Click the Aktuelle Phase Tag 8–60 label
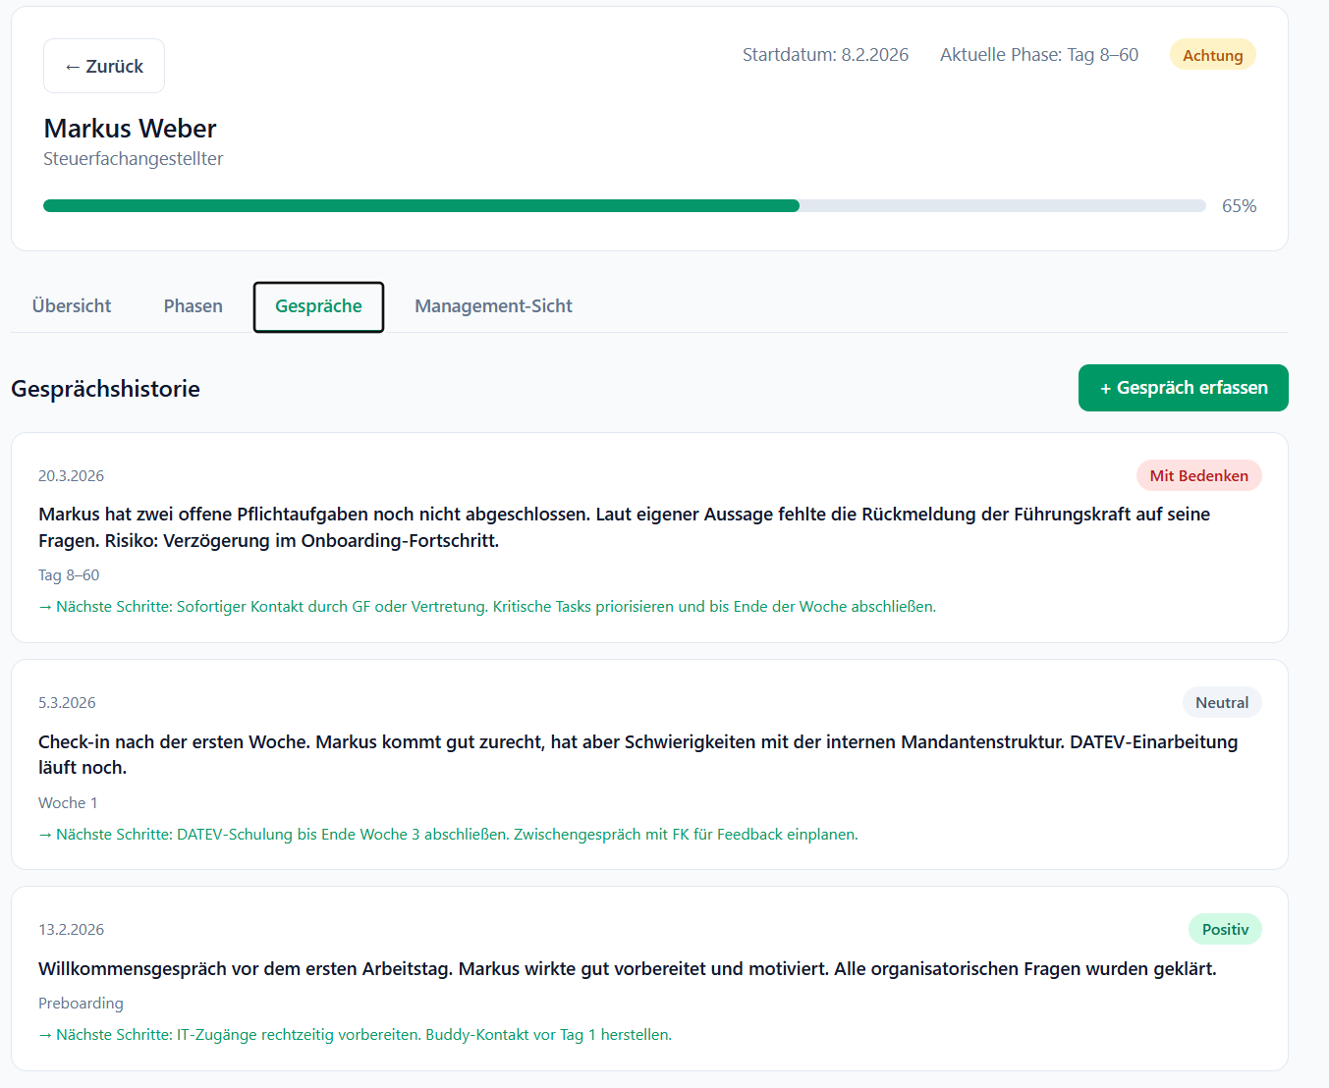The height and width of the screenshot is (1088, 1329). click(1038, 55)
